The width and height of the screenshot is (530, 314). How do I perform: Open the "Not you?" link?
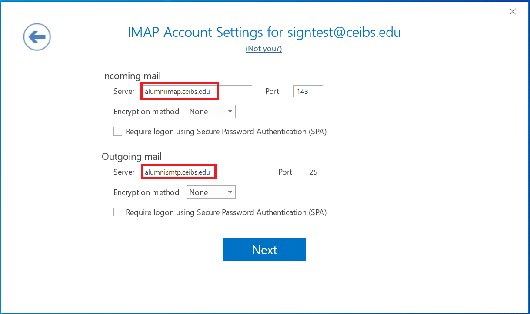(x=263, y=49)
